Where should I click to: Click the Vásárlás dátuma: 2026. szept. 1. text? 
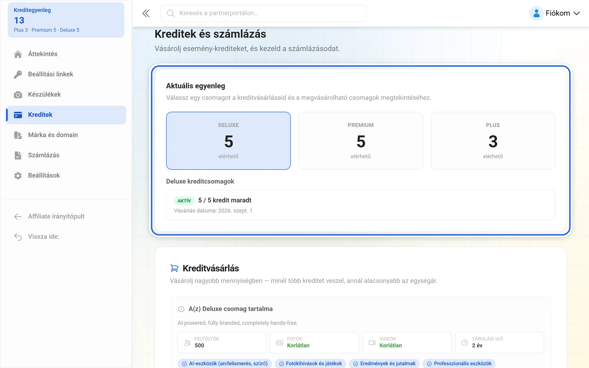click(214, 211)
